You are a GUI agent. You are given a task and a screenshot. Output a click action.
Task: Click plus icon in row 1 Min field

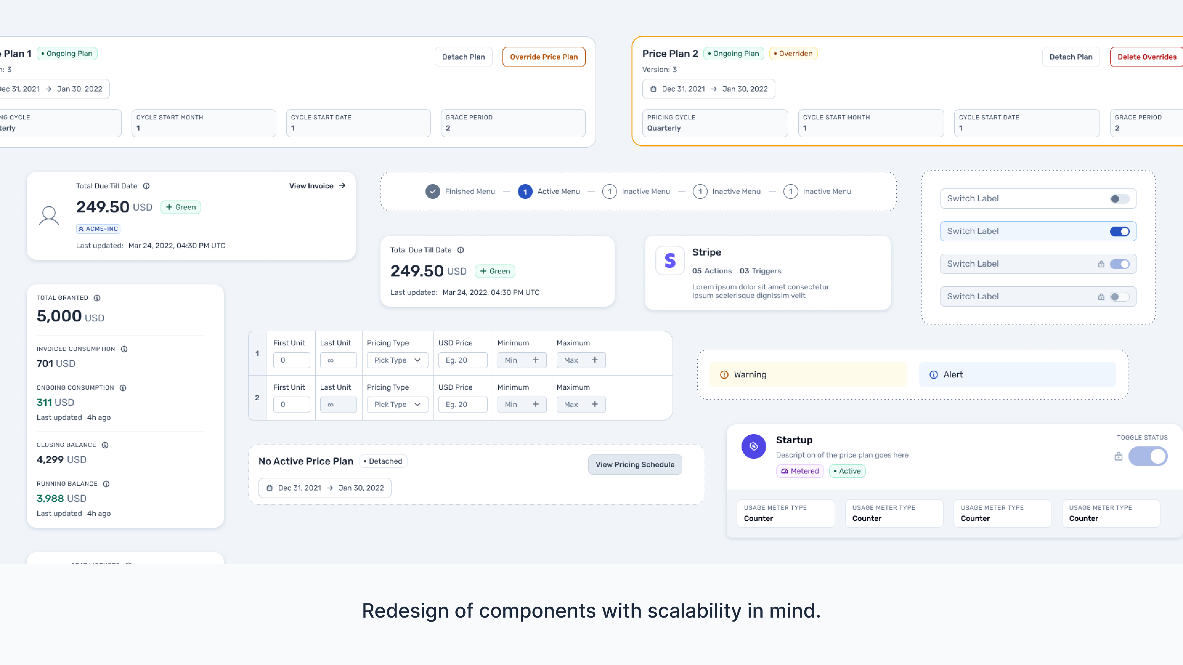point(535,360)
